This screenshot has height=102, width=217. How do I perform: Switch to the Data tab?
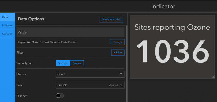coord(7,17)
